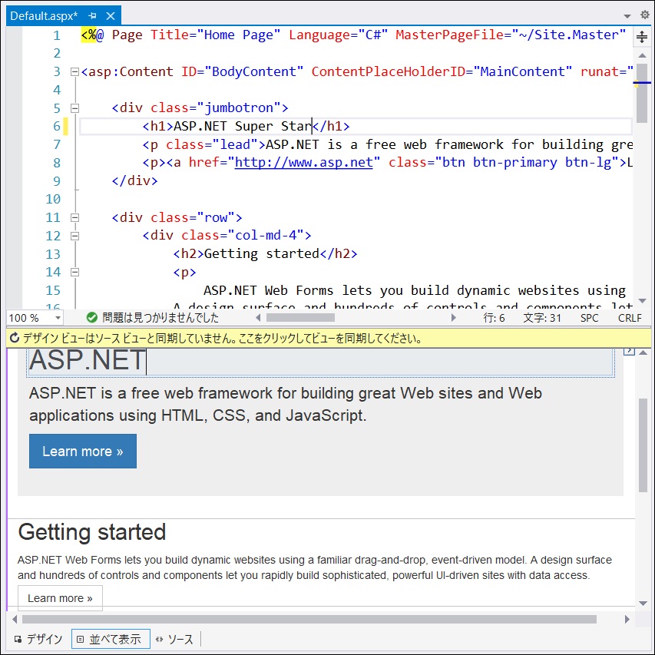Click the editor split handle icon
Viewport: 655px width, 655px height.
(x=642, y=37)
